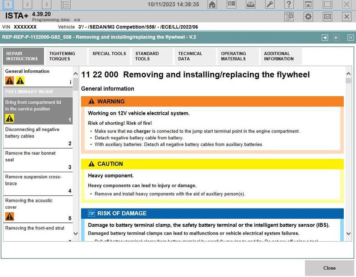
Task: Click step list scrollbar thumb
Action: 75,84
